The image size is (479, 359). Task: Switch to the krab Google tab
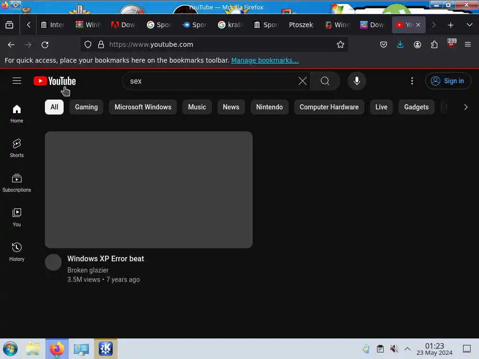(230, 25)
